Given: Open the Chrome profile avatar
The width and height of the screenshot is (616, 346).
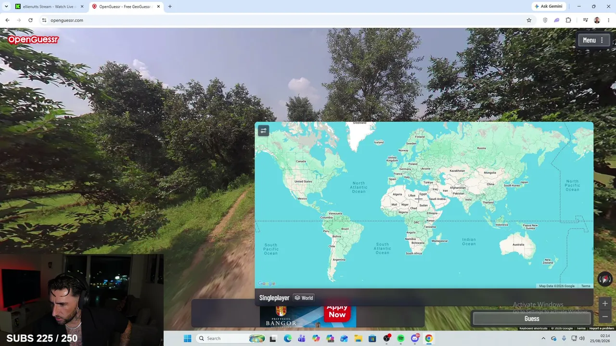Looking at the screenshot, I should click(597, 20).
